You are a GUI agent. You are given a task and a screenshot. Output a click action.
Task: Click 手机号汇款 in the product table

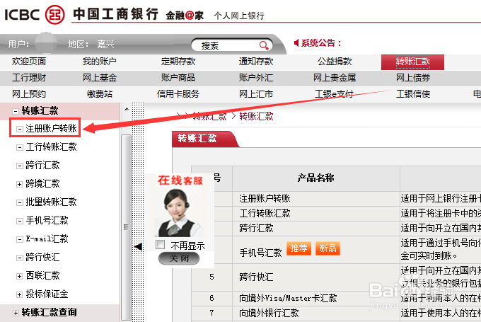260,253
